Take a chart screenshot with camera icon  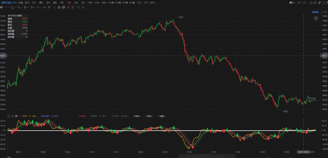coord(311,2)
